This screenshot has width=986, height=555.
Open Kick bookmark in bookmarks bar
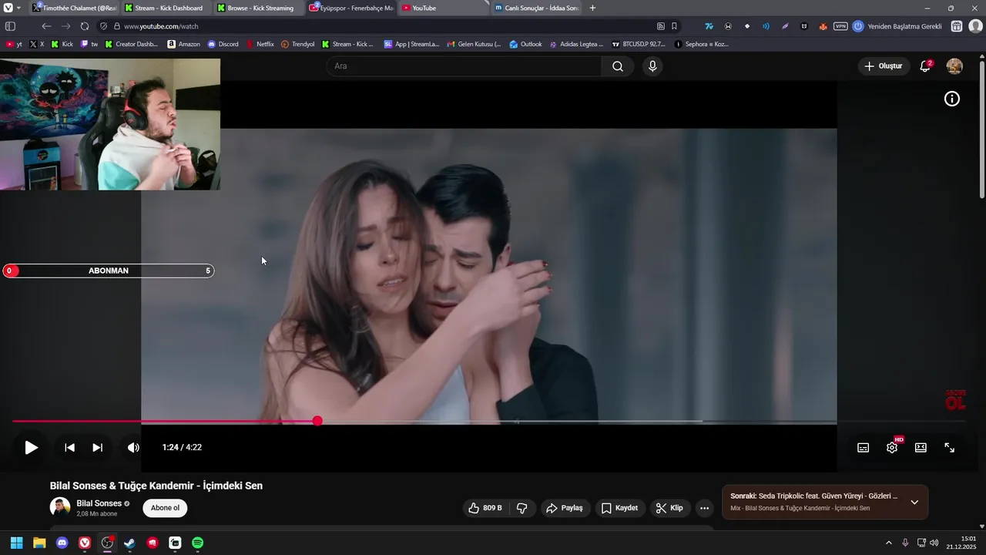click(62, 44)
